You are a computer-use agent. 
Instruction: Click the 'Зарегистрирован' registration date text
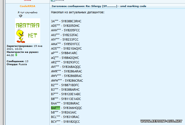pyautogui.click(x=24, y=48)
